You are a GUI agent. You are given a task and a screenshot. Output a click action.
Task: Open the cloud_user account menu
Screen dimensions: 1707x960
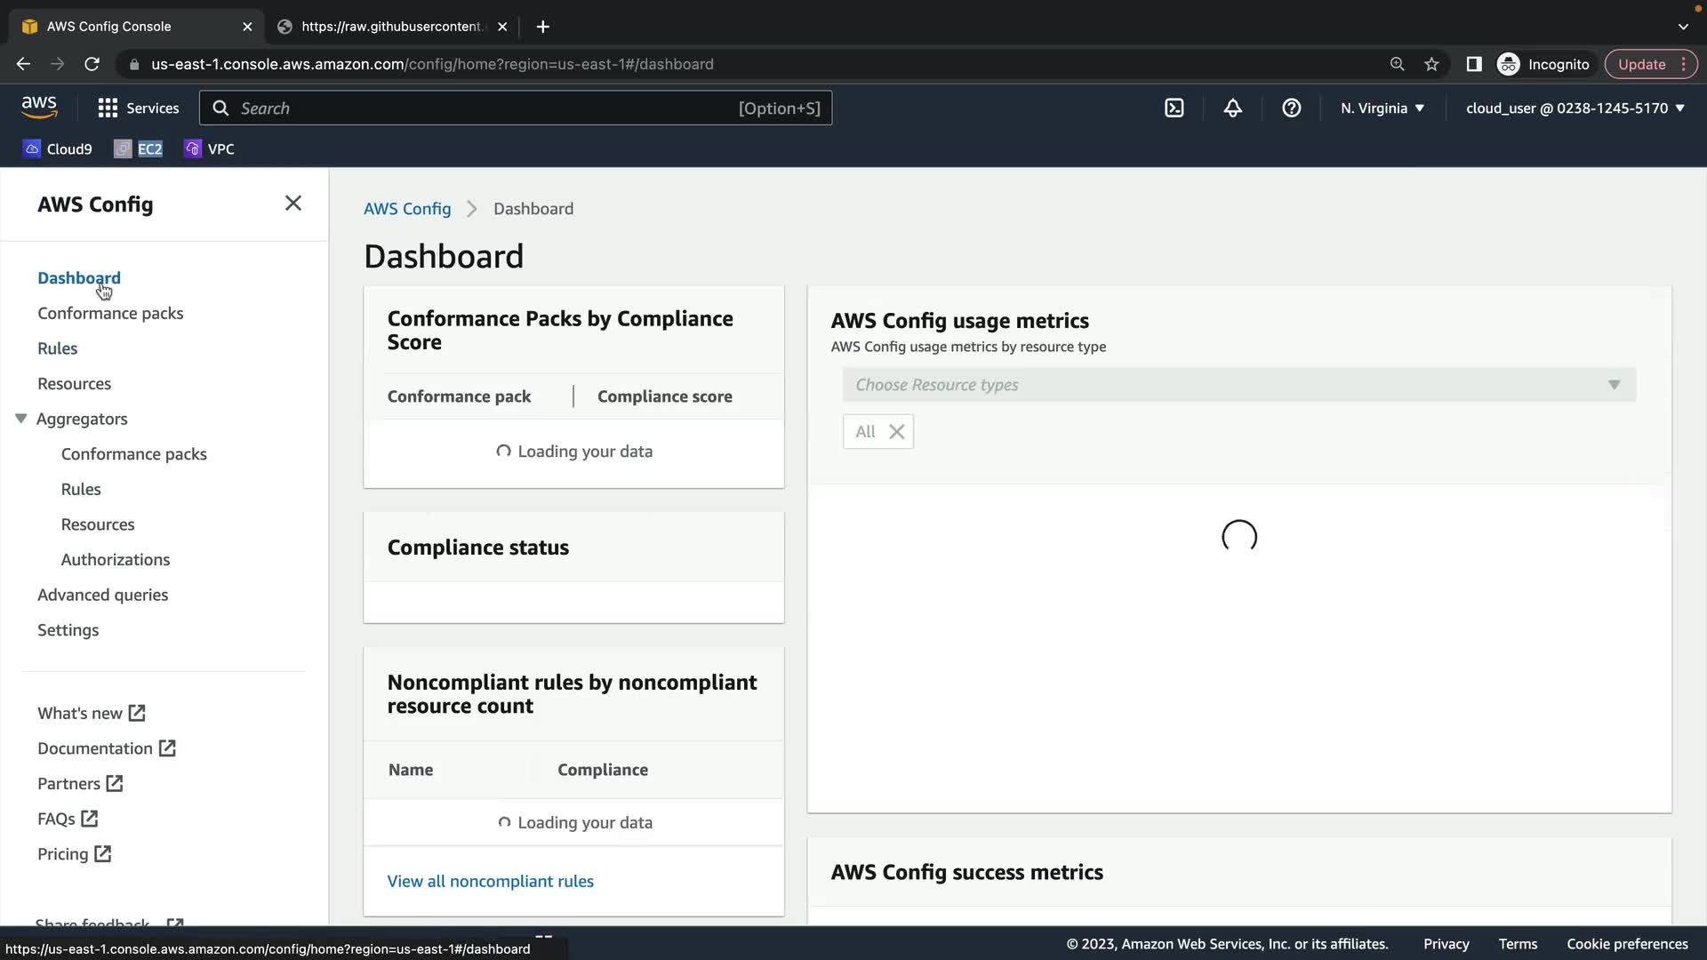point(1575,108)
